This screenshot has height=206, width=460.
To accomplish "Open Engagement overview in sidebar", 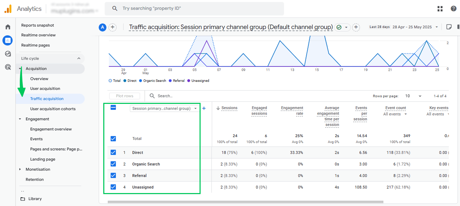I will 51,129.
